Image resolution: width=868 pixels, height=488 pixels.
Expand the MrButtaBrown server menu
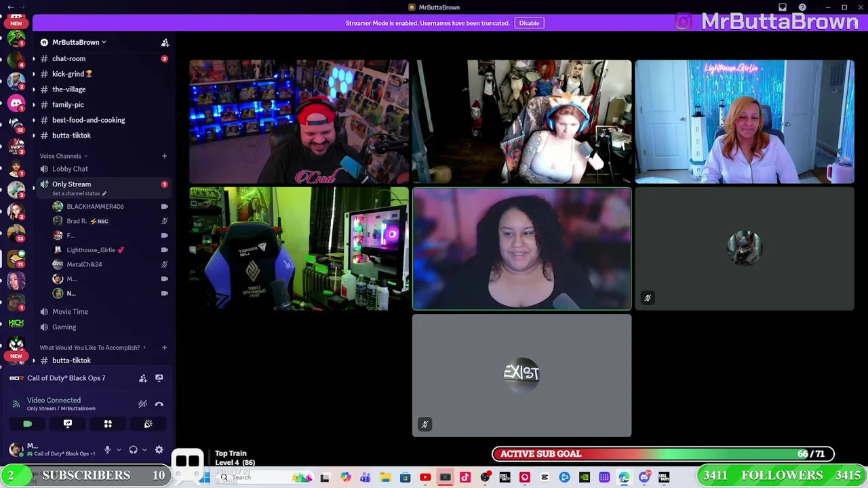click(x=79, y=42)
